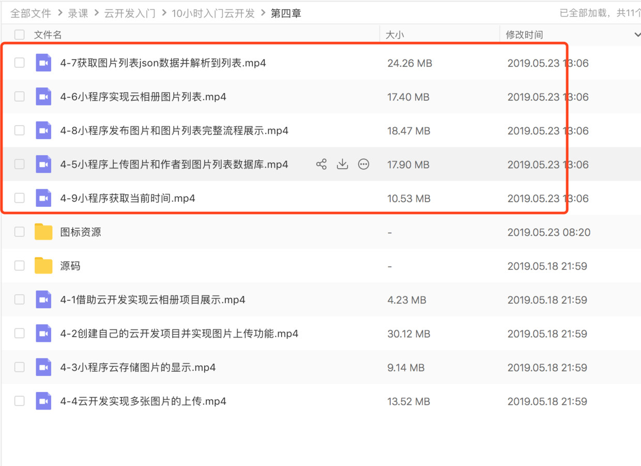Open the 图标资源 folder name

(81, 232)
